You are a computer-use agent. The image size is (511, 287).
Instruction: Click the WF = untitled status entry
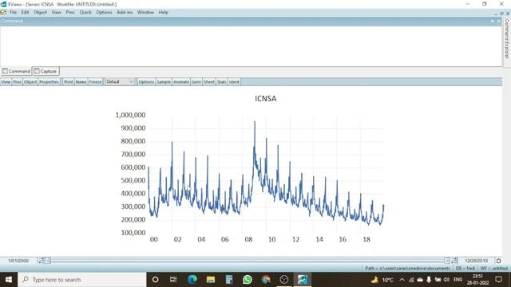[494, 269]
